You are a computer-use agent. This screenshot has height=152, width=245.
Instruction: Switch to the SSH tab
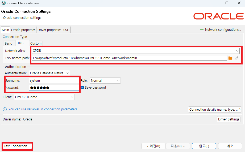[x=66, y=30]
